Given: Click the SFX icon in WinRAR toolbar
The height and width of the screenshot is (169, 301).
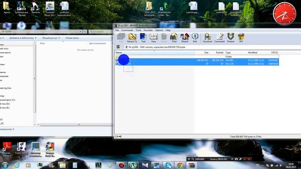Looking at the screenshot, I should (241, 38).
